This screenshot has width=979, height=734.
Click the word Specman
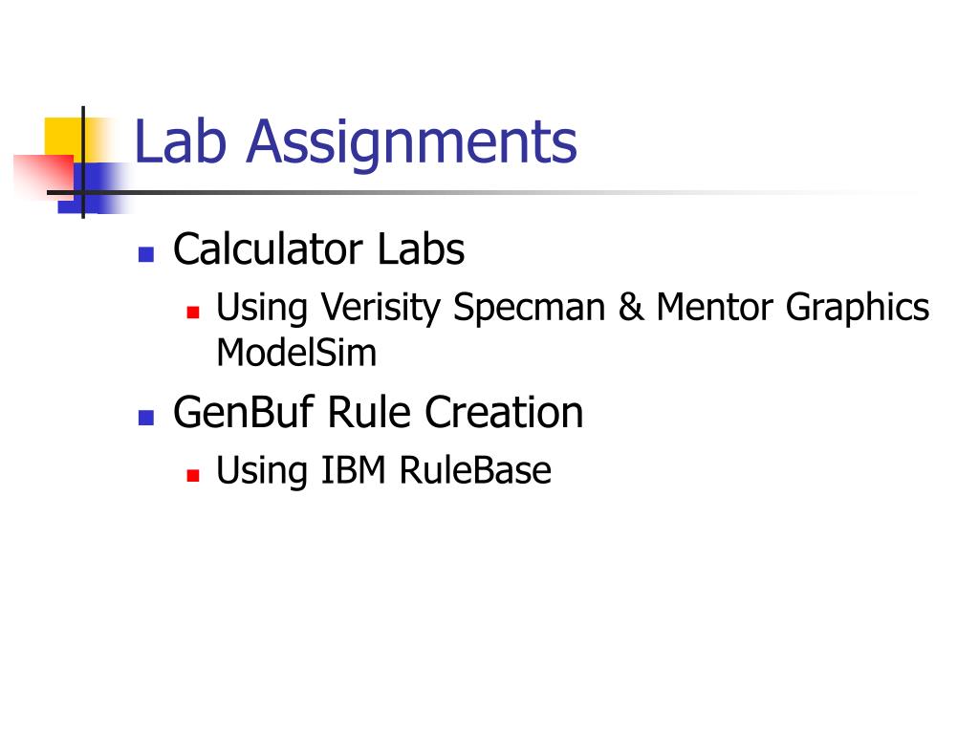coord(530,308)
